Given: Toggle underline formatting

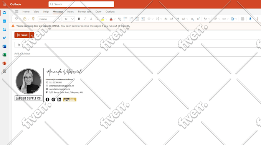Looking at the screenshot, I should point(91,19).
